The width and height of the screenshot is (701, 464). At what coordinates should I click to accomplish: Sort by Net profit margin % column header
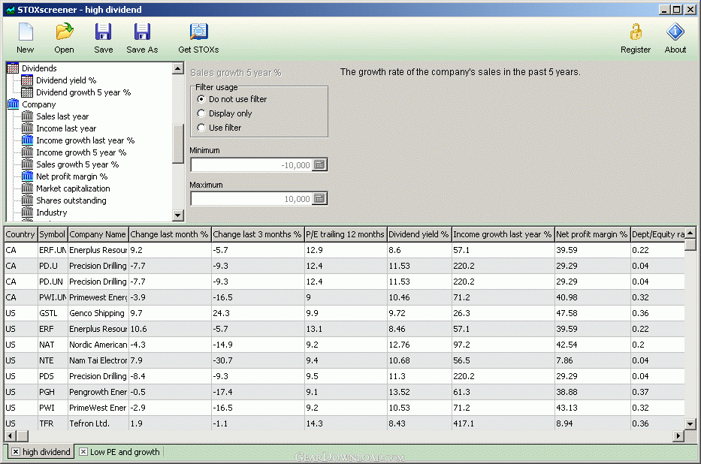click(592, 234)
